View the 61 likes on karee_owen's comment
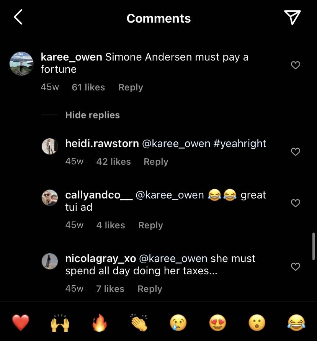 pyautogui.click(x=88, y=87)
